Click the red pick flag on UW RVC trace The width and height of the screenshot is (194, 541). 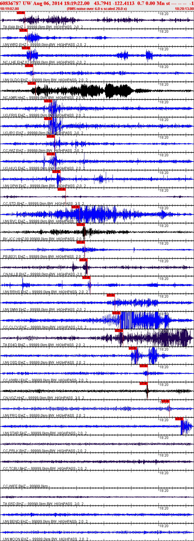(x=76, y=207)
